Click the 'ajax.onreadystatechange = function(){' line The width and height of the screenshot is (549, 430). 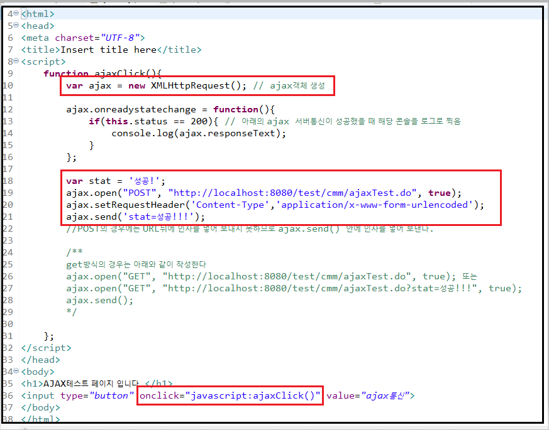(x=170, y=109)
